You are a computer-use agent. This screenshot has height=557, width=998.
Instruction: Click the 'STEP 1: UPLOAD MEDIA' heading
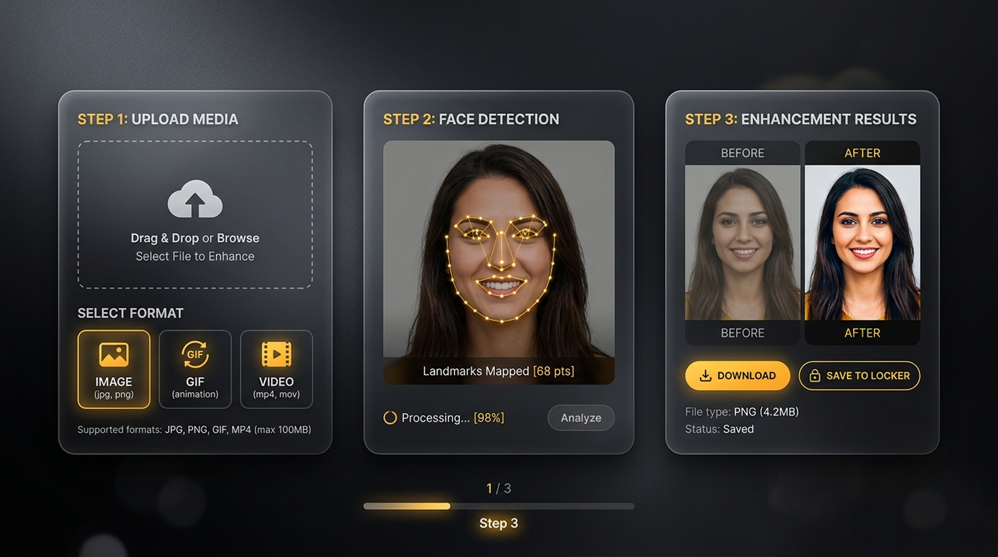coord(158,120)
